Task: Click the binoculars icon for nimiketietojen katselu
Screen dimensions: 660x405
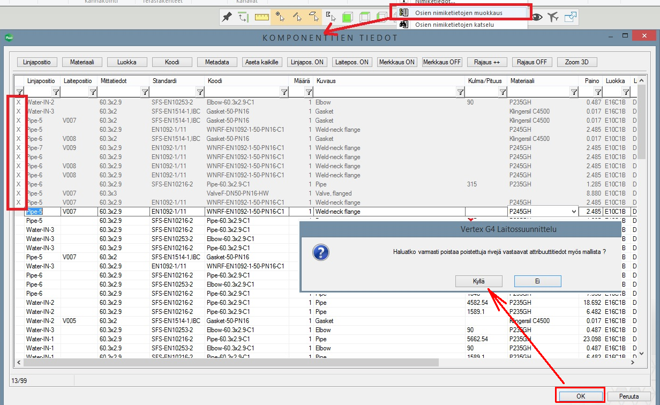Action: click(404, 25)
